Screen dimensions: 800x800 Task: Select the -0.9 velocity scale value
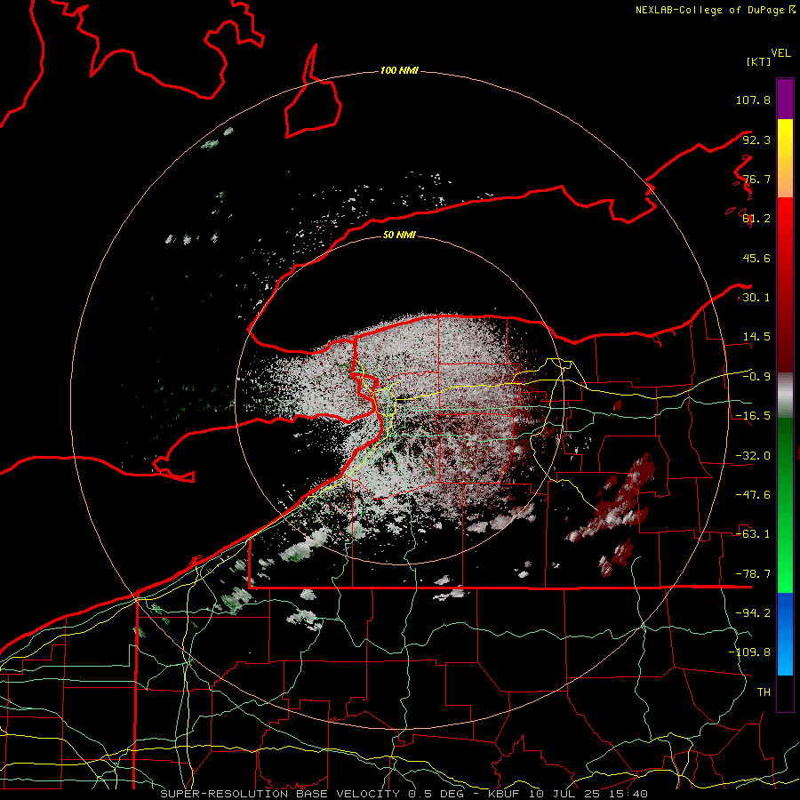756,377
